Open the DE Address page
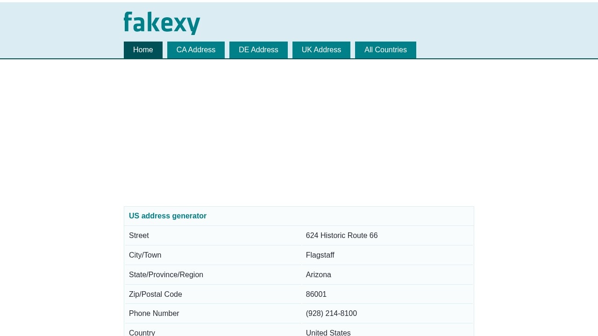The image size is (598, 336). coord(258,50)
